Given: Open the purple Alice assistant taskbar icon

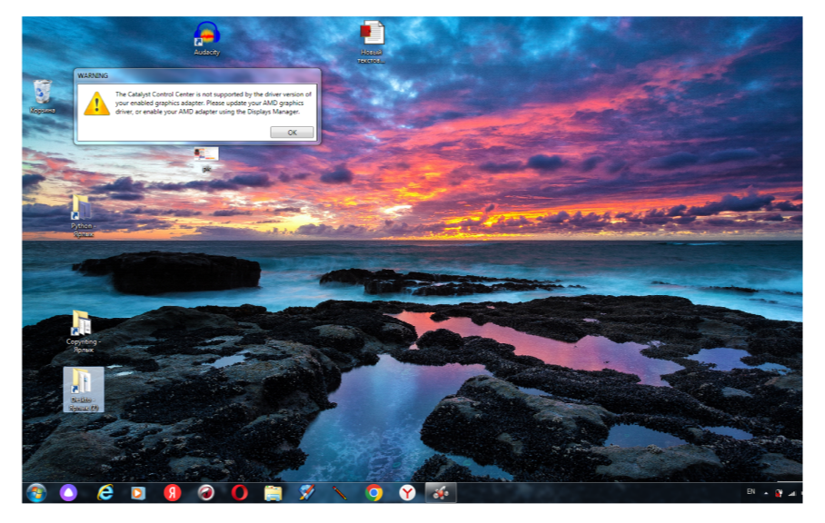Looking at the screenshot, I should pos(68,493).
